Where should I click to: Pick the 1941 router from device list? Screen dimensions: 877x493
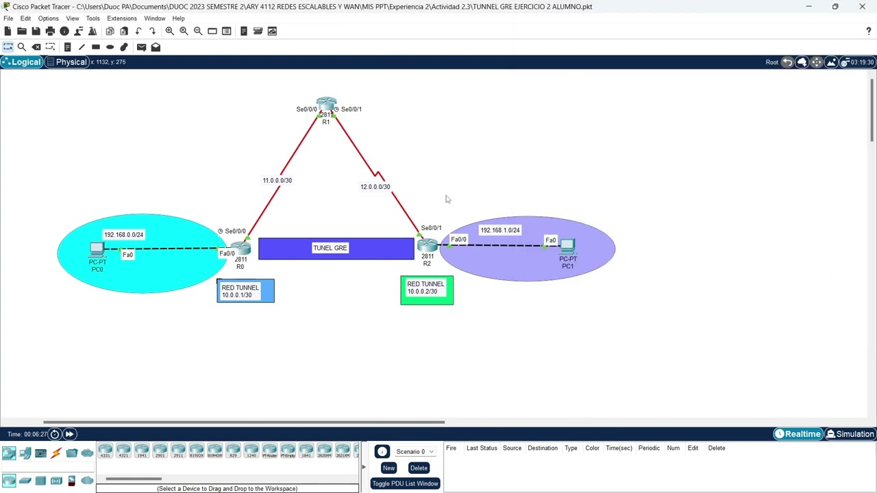tap(142, 451)
